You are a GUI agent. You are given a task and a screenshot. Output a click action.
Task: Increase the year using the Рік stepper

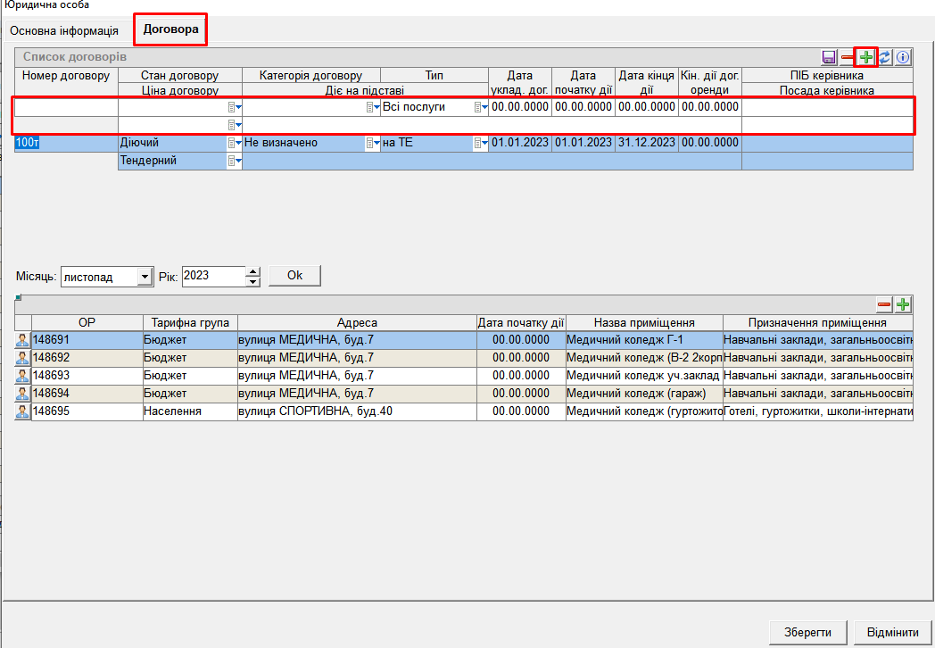(x=253, y=271)
